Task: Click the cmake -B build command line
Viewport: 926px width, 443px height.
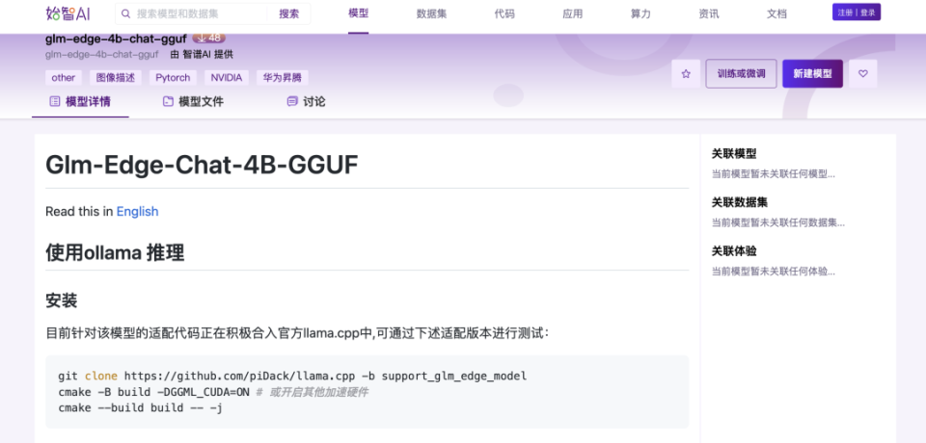Action: click(x=213, y=392)
